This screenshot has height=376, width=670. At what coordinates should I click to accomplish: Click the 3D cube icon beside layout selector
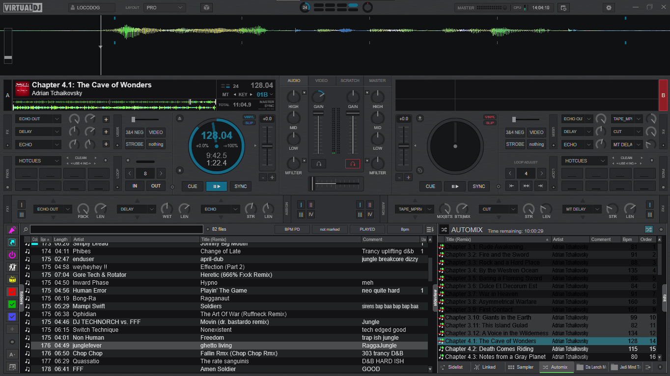(206, 8)
